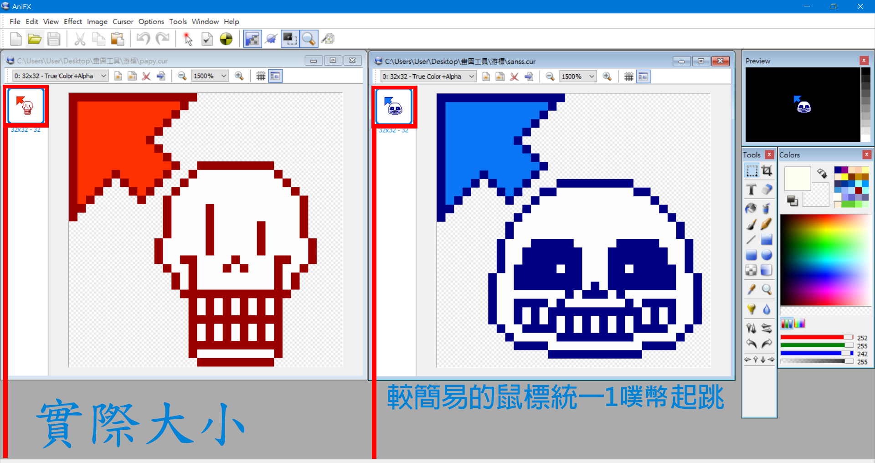The height and width of the screenshot is (463, 875).
Task: Close the Colors panel
Action: coord(867,154)
